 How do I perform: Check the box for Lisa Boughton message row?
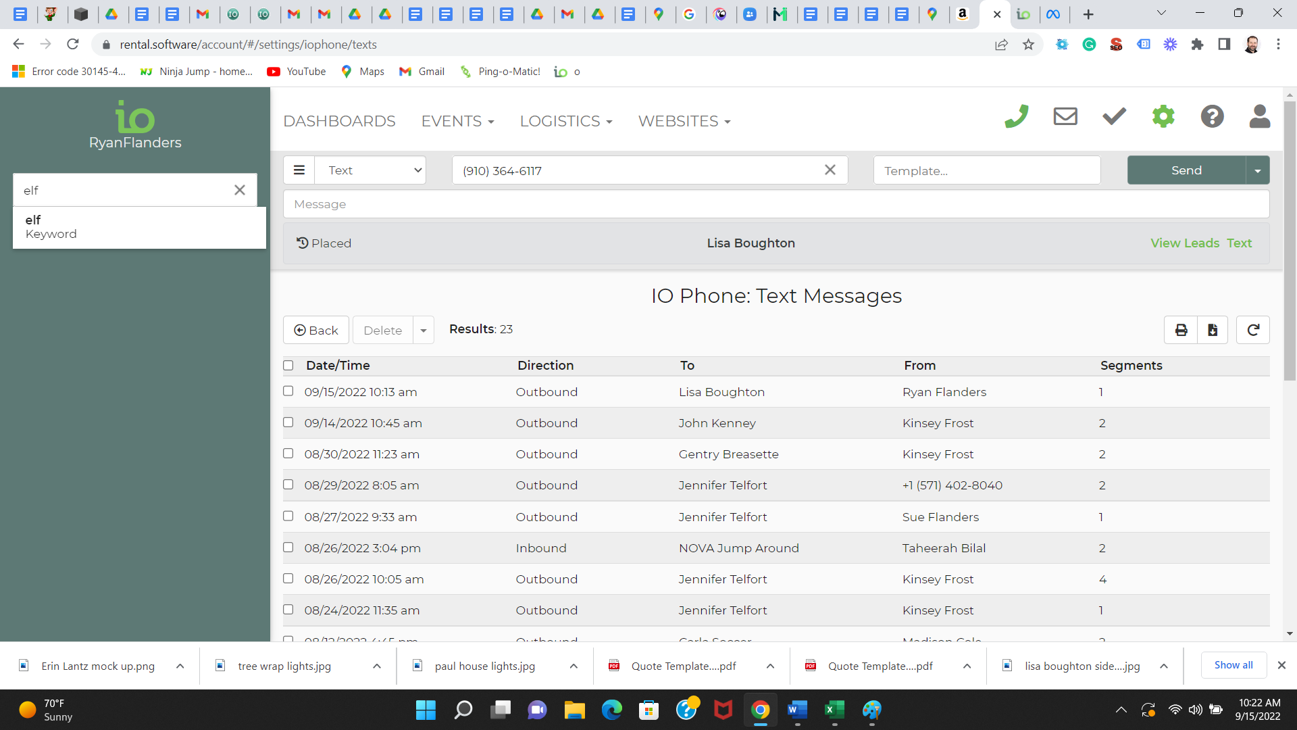click(x=288, y=391)
